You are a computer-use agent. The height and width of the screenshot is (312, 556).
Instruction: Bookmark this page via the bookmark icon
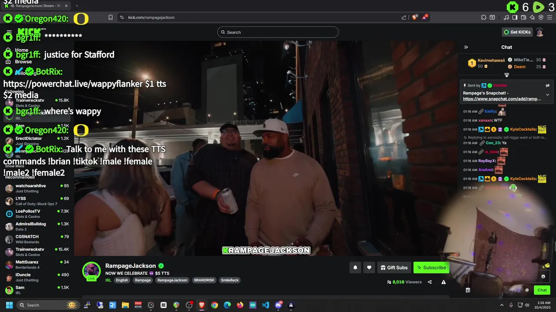coord(111,17)
